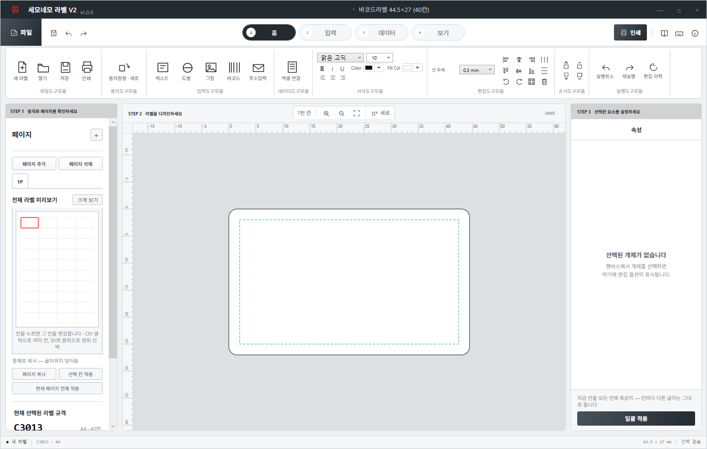Click fit-to-screen icon on canvas toolbar
The height and width of the screenshot is (449, 707).
pos(356,113)
